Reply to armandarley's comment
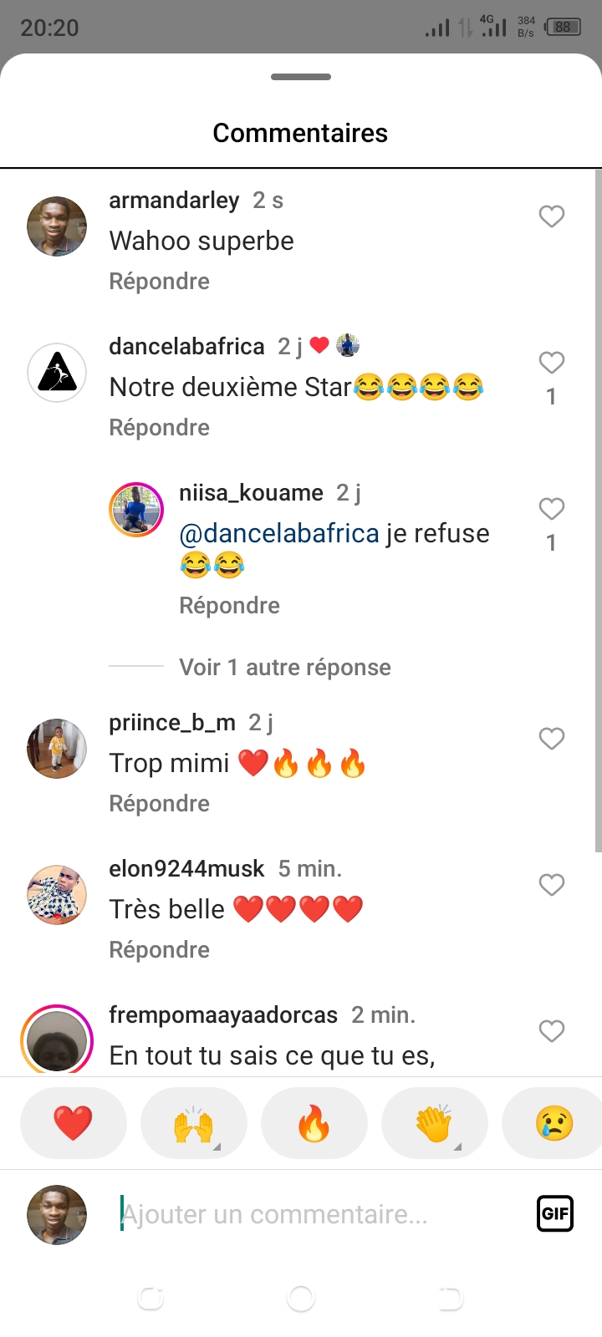Viewport: 602px width, 1337px height. click(x=159, y=282)
